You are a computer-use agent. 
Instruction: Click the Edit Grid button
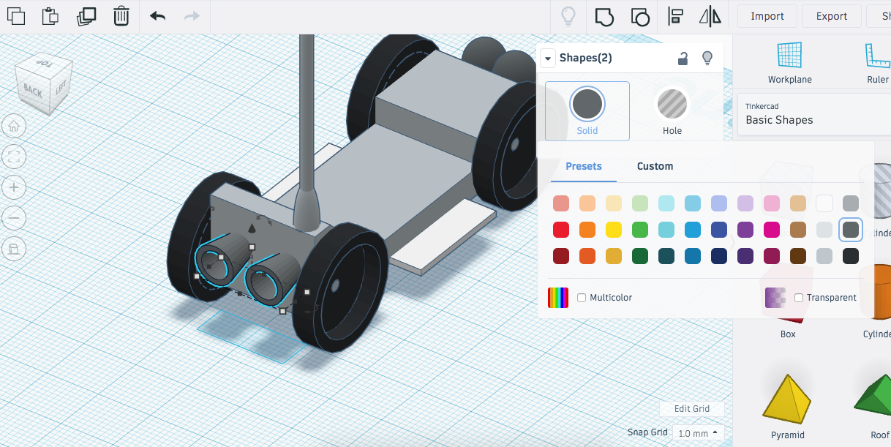pyautogui.click(x=692, y=409)
